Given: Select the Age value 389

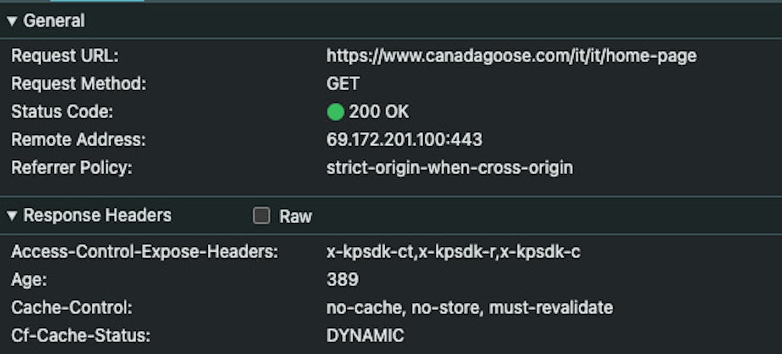Looking at the screenshot, I should pyautogui.click(x=342, y=280).
